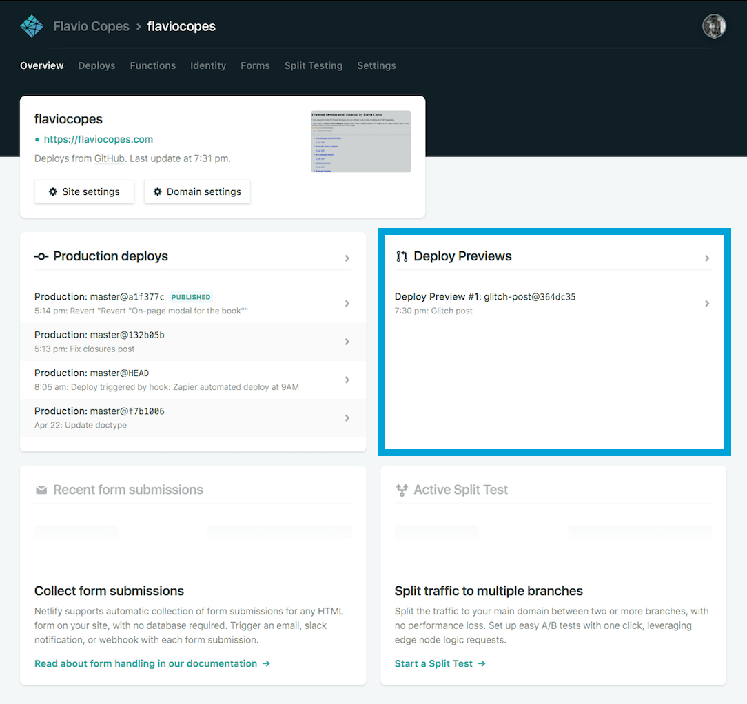Click the Domain settings button

(x=197, y=191)
